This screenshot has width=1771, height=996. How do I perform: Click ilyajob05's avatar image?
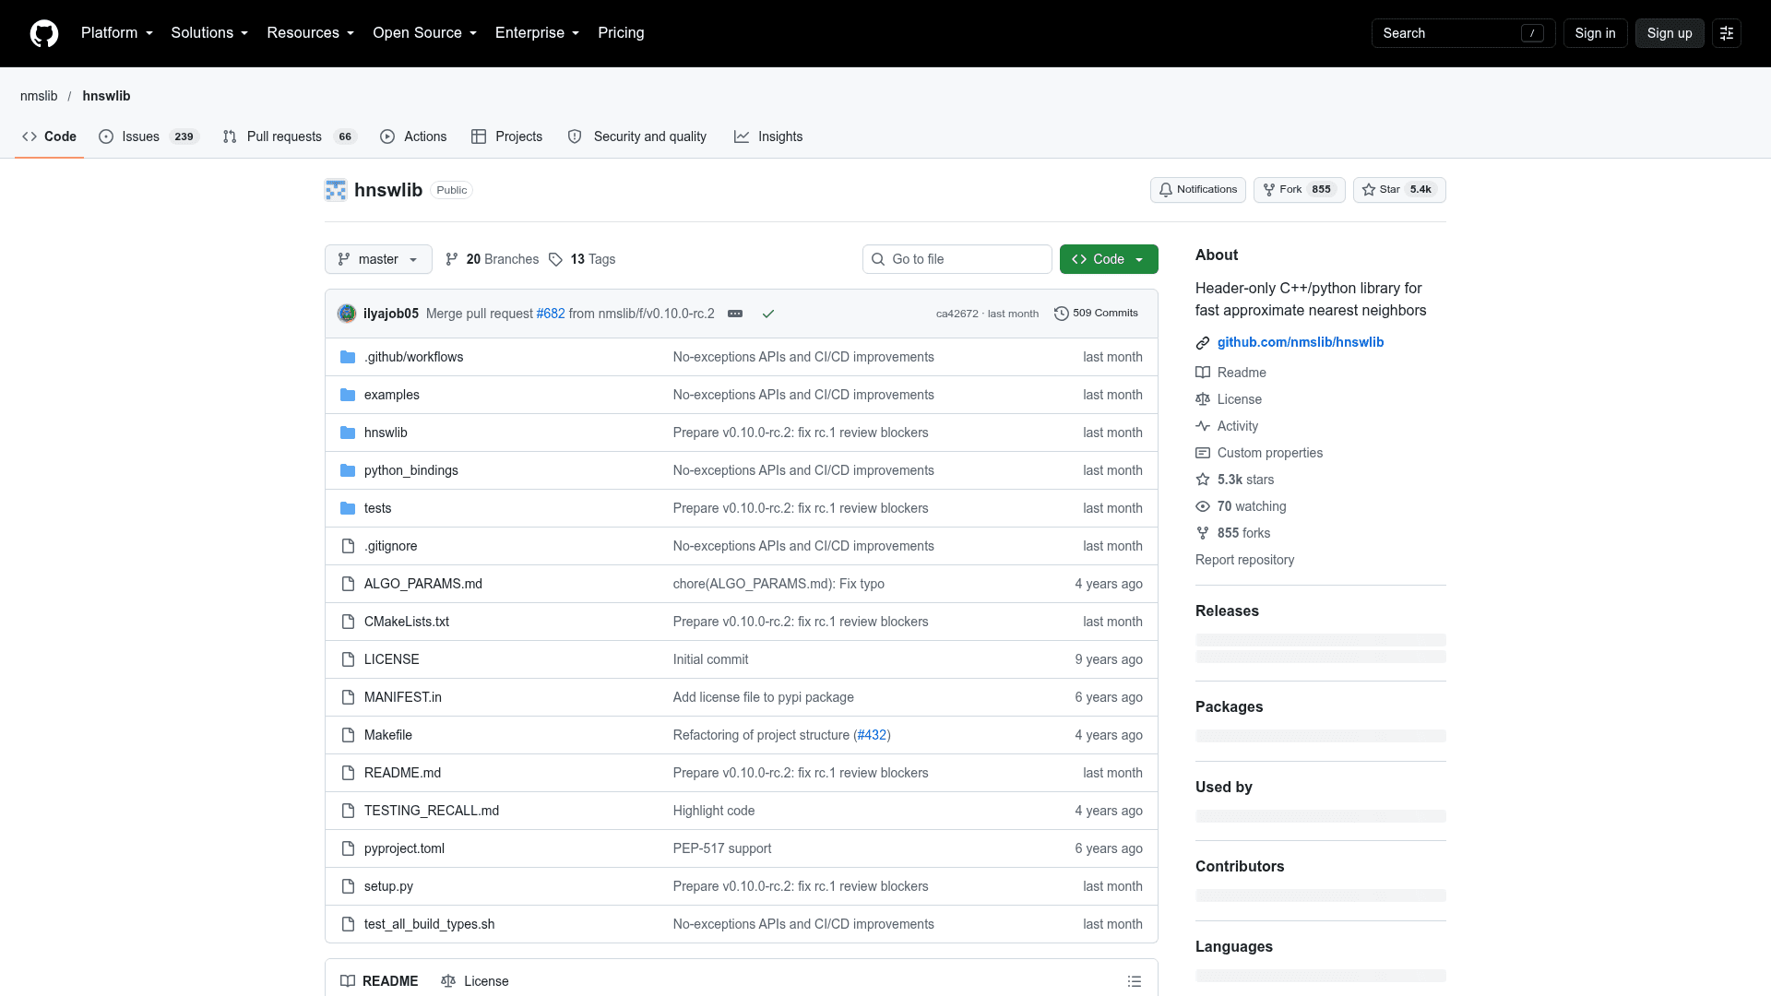tap(347, 314)
